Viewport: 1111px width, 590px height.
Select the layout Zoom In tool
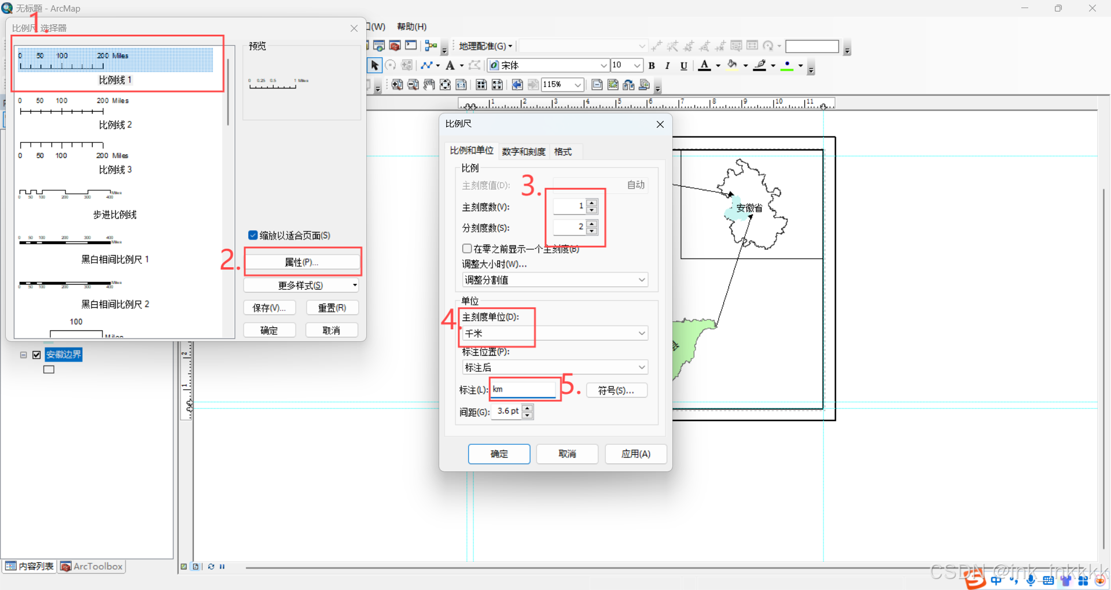point(397,85)
